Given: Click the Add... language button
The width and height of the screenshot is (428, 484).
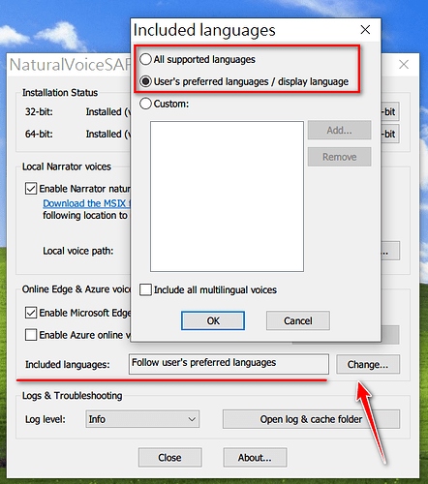Looking at the screenshot, I should pos(339,130).
